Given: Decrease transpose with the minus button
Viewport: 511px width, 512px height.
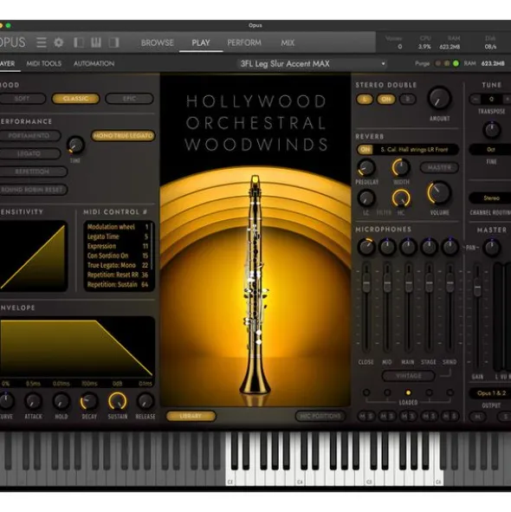Looking at the screenshot, I should click(x=475, y=99).
